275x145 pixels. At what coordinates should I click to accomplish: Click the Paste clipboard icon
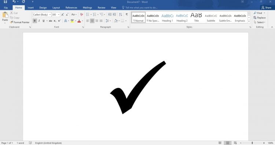coord(5,15)
